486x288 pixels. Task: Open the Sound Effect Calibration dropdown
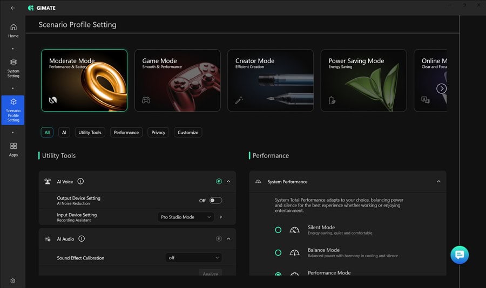click(x=193, y=258)
